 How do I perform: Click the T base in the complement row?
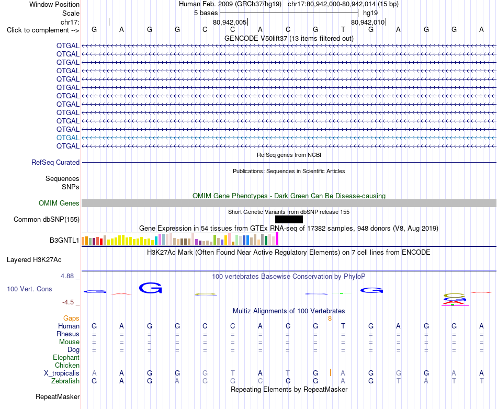pyautogui.click(x=343, y=29)
